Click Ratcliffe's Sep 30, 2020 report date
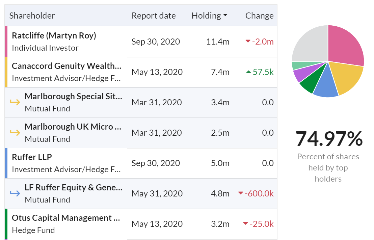The width and height of the screenshot is (374, 240). (x=156, y=42)
